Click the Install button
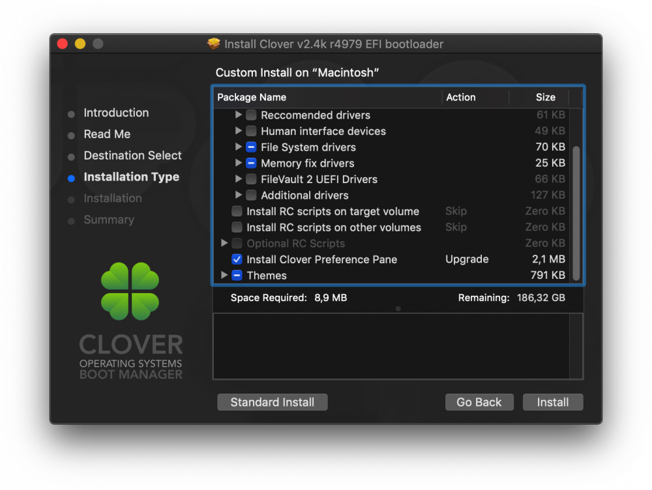The height and width of the screenshot is (490, 652). pos(553,402)
